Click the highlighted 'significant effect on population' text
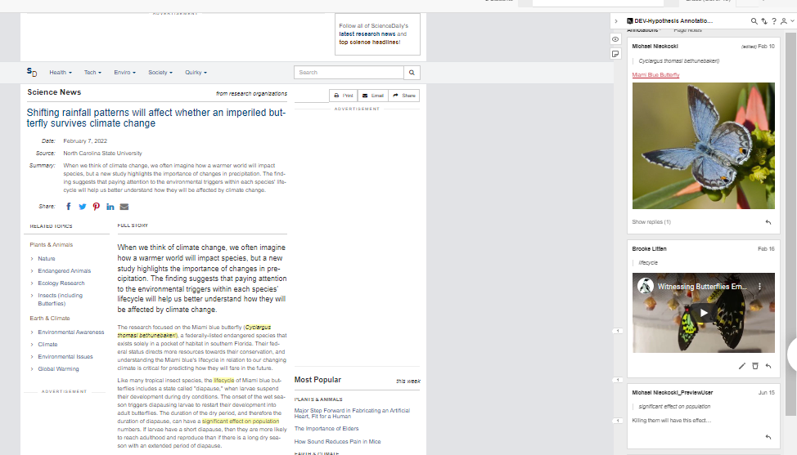 click(x=241, y=421)
